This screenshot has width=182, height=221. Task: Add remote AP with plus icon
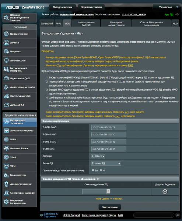click(165, 192)
